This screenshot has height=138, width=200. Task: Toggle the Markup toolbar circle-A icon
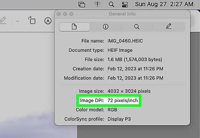(x=48, y=21)
